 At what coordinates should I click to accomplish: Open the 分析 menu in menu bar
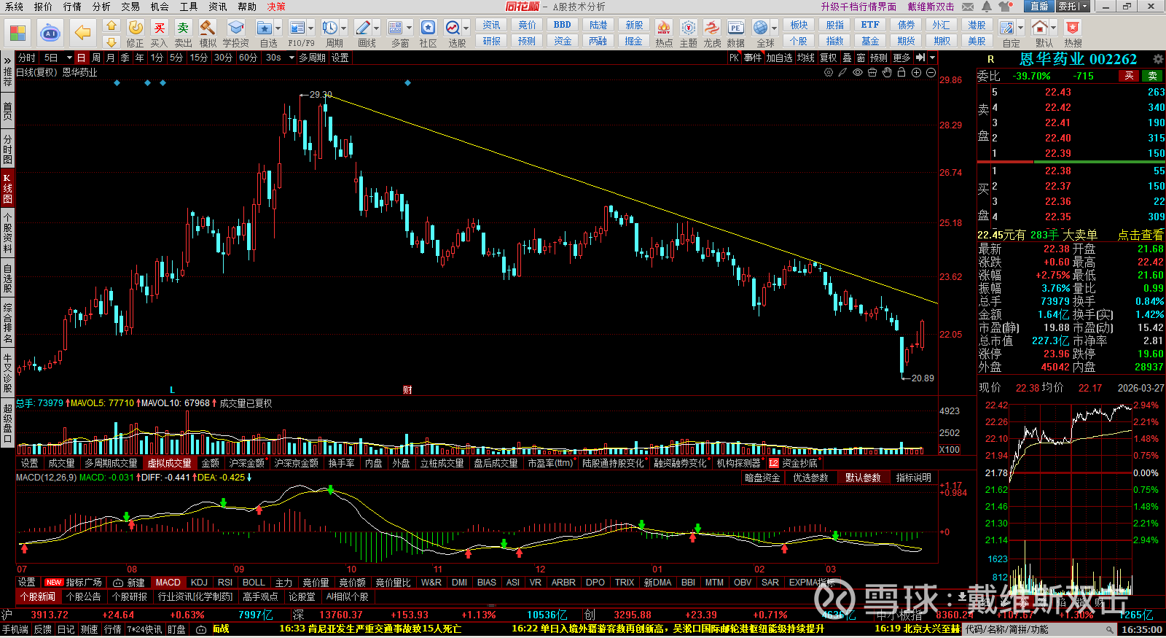click(x=101, y=7)
